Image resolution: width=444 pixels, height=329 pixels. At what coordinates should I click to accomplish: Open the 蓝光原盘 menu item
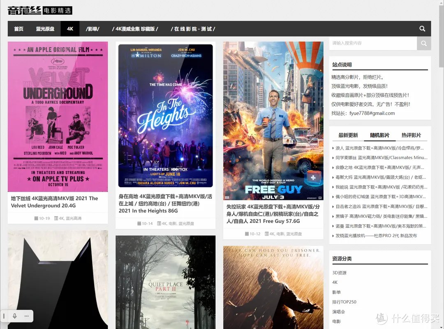[x=45, y=29]
